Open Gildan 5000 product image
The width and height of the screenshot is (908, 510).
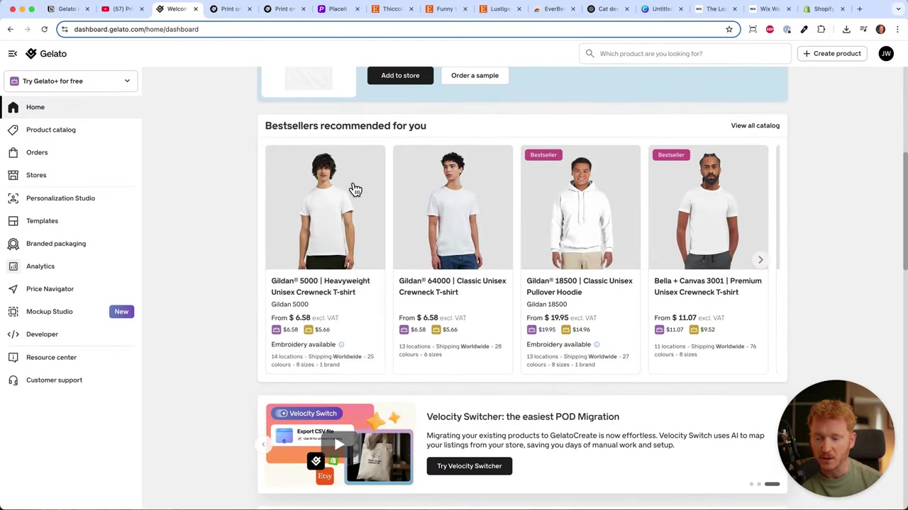point(325,208)
